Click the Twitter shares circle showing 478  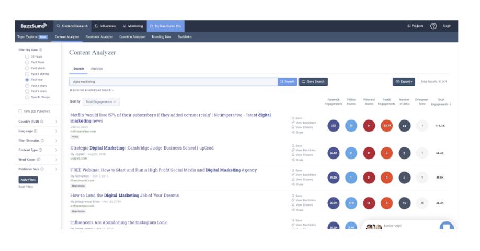point(351,203)
